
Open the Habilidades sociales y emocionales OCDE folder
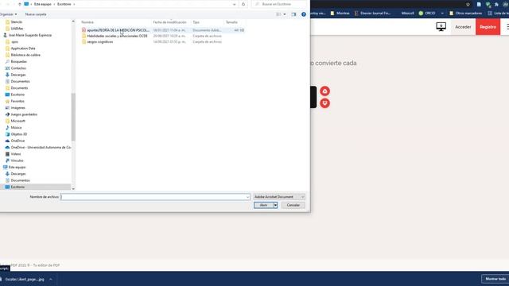(x=117, y=36)
